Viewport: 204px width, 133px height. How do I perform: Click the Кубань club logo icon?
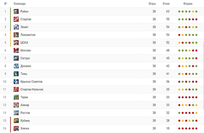click(16, 120)
